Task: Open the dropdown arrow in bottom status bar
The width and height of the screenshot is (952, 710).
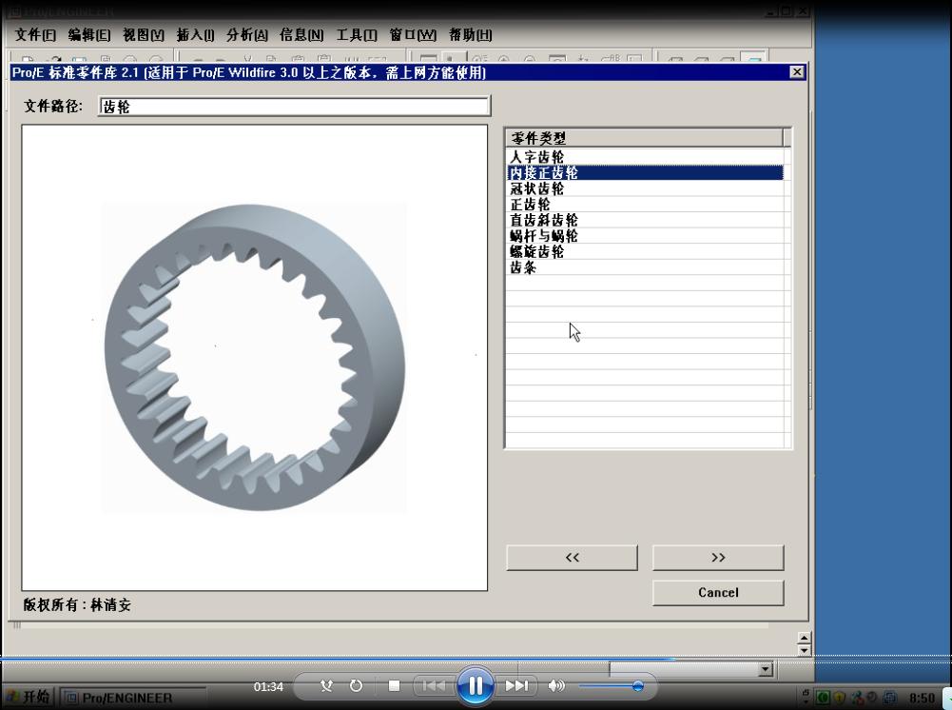Action: click(x=765, y=669)
